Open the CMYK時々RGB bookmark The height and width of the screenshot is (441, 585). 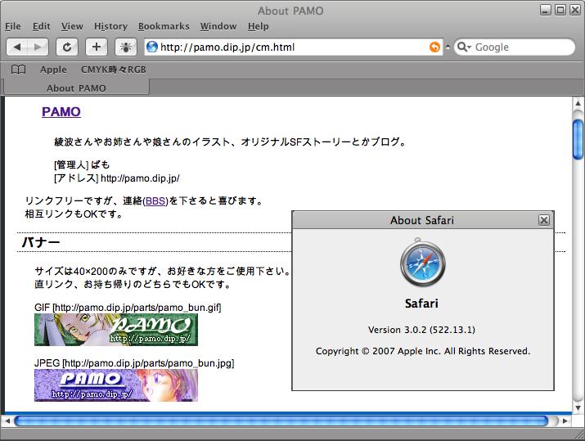point(114,70)
